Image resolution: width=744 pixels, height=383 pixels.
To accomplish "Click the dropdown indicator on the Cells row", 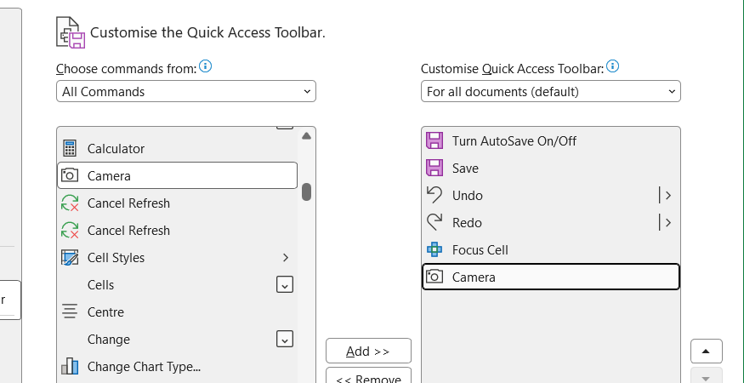I will 285,284.
